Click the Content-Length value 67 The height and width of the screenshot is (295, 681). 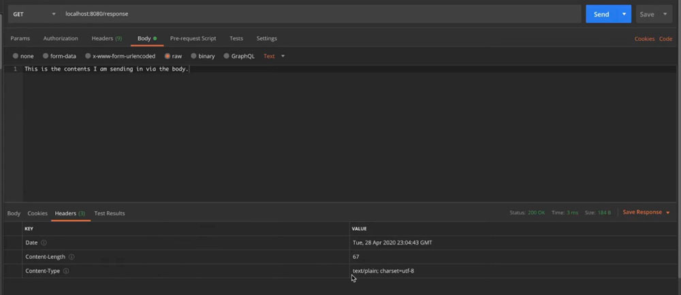click(x=355, y=257)
